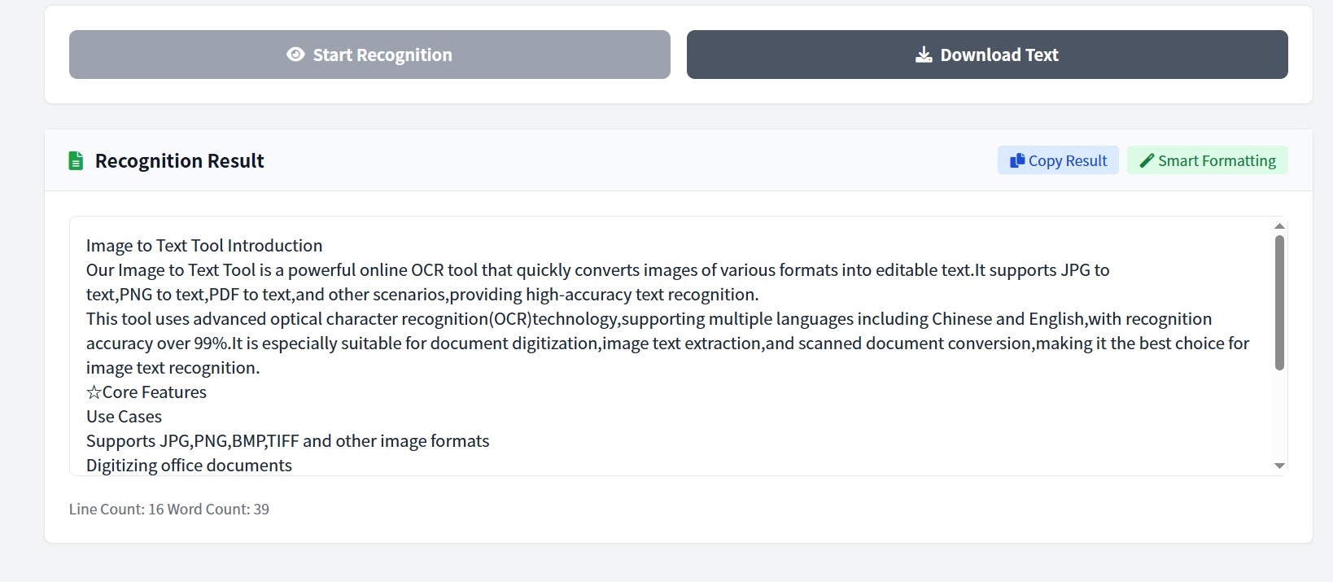Switch to the Recognition Result section
The width and height of the screenshot is (1333, 582).
tap(179, 160)
